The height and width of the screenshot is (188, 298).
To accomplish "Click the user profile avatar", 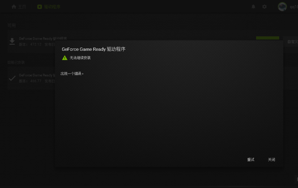I will (x=282, y=7).
